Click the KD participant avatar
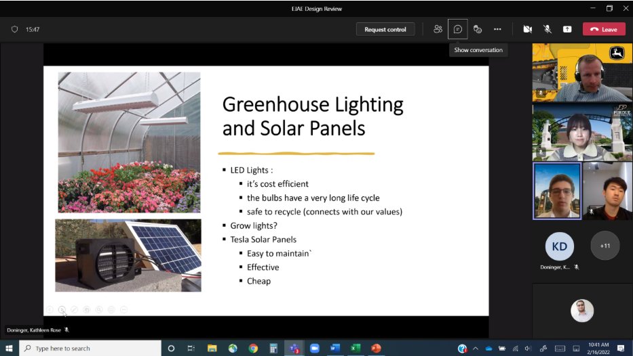Screen dimensions: 633x356 tap(559, 246)
